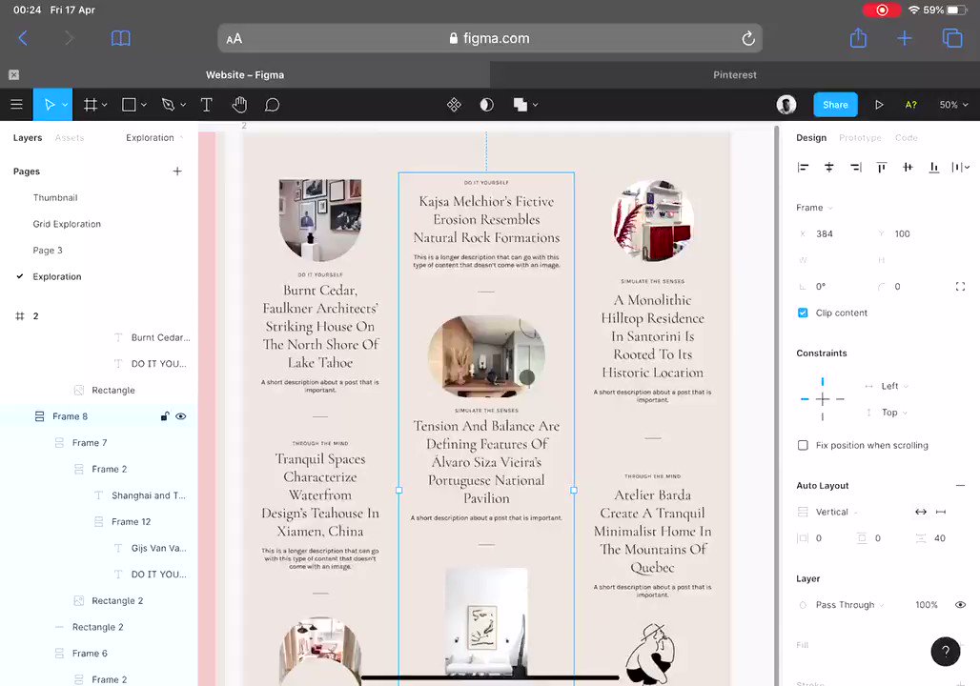Remove Auto Layout with minus icon
This screenshot has width=980, height=686.
(x=960, y=486)
